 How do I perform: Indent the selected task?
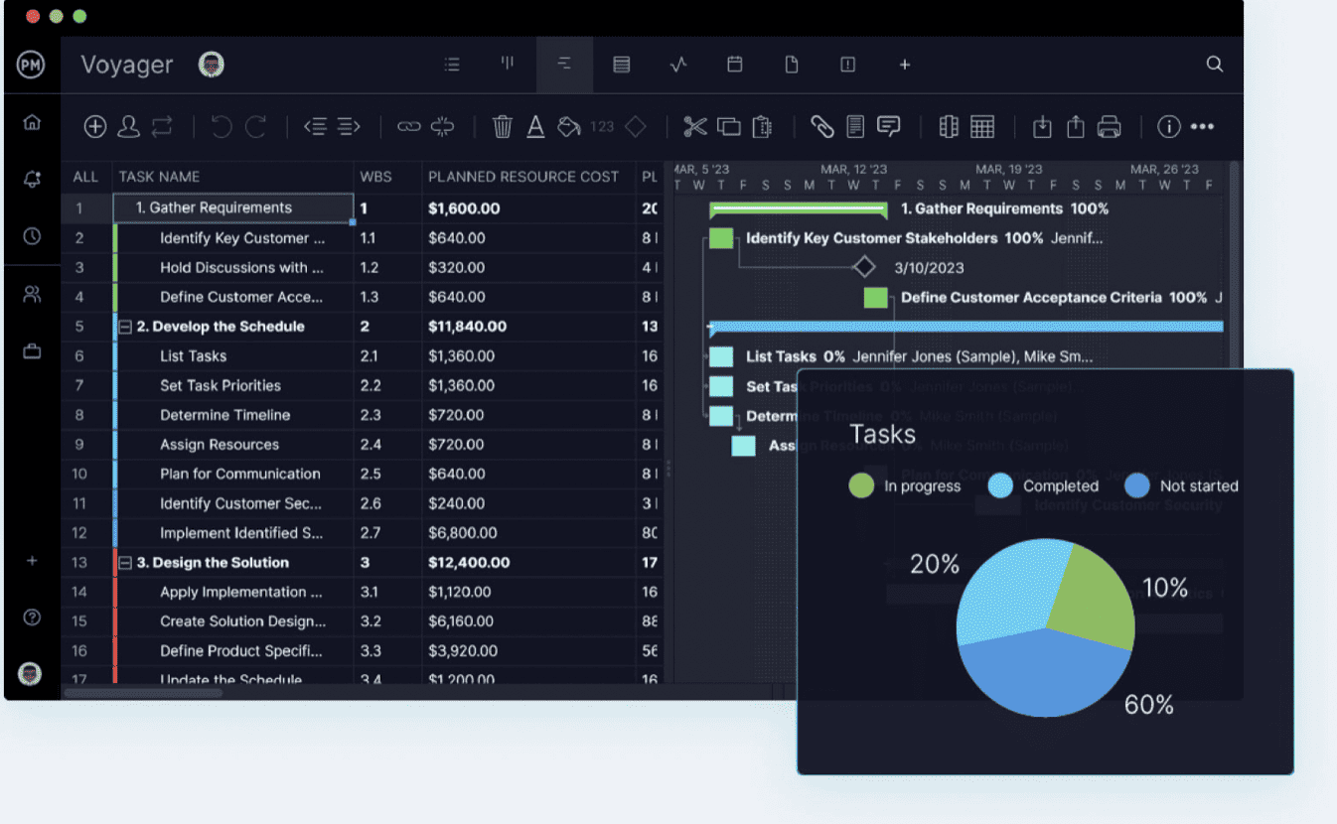click(348, 126)
